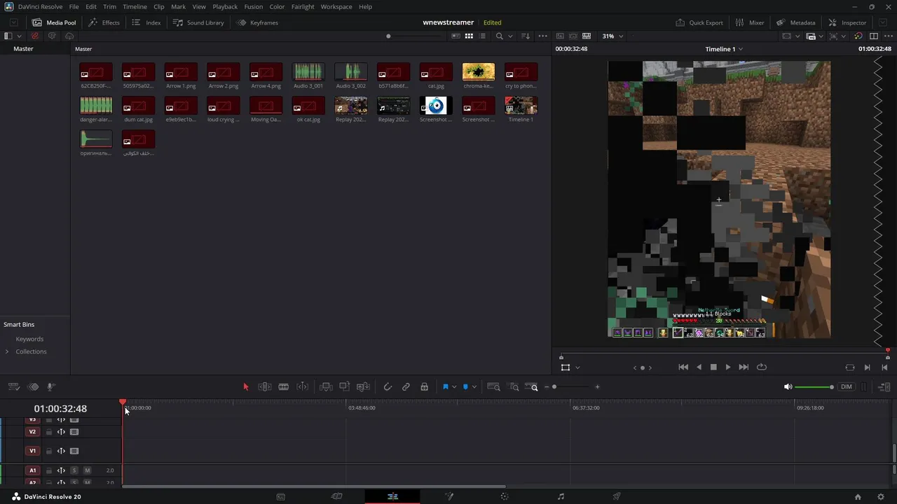Open the Color page from bottom bar
Viewport: 897px width, 504px height.
[x=505, y=496]
